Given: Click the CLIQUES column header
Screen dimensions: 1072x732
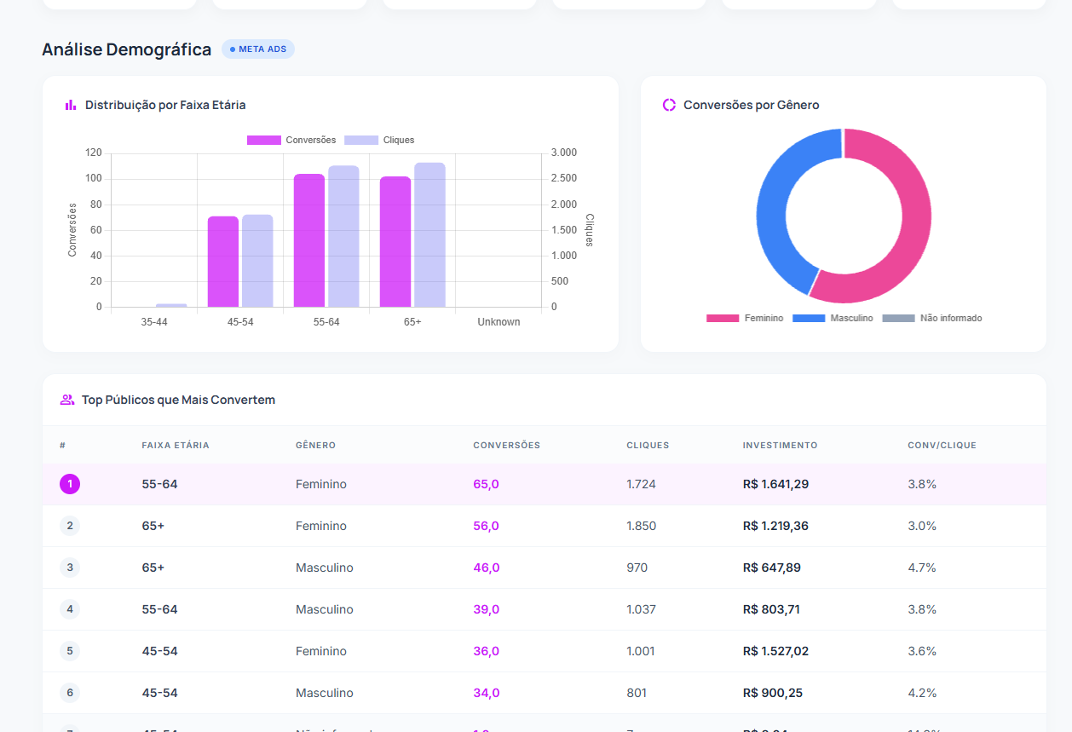Looking at the screenshot, I should 648,445.
